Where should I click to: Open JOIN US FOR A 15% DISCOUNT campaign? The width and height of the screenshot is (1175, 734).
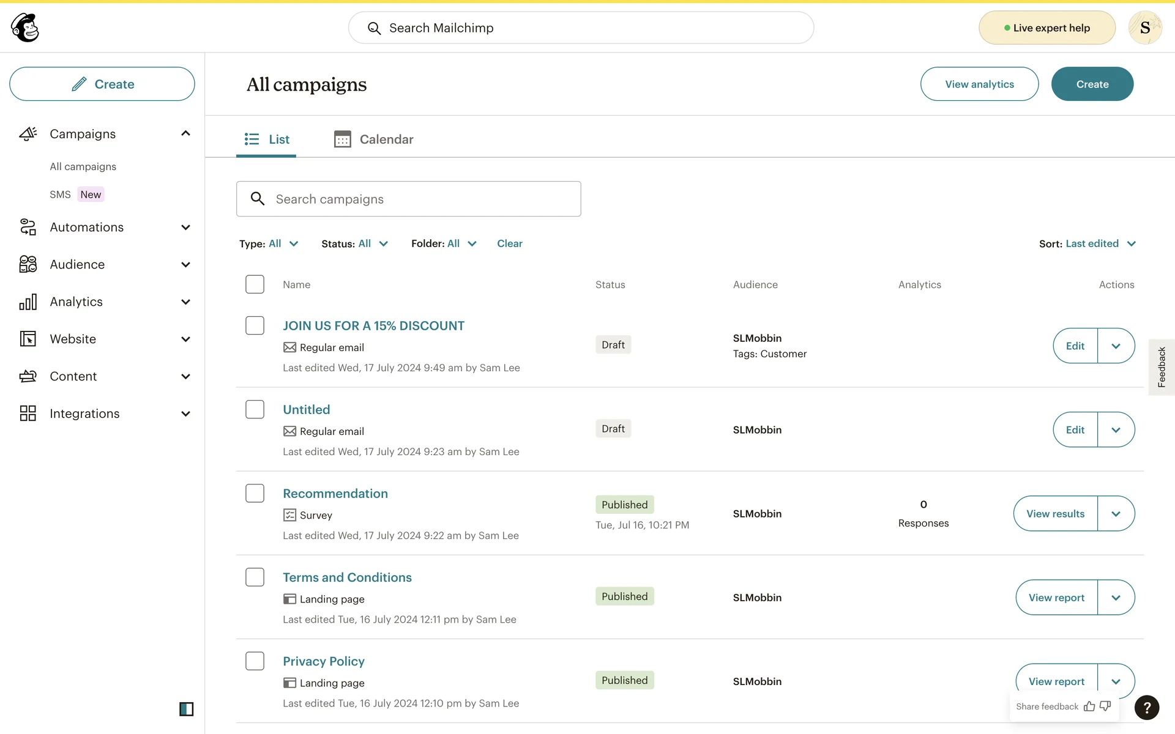pos(373,326)
